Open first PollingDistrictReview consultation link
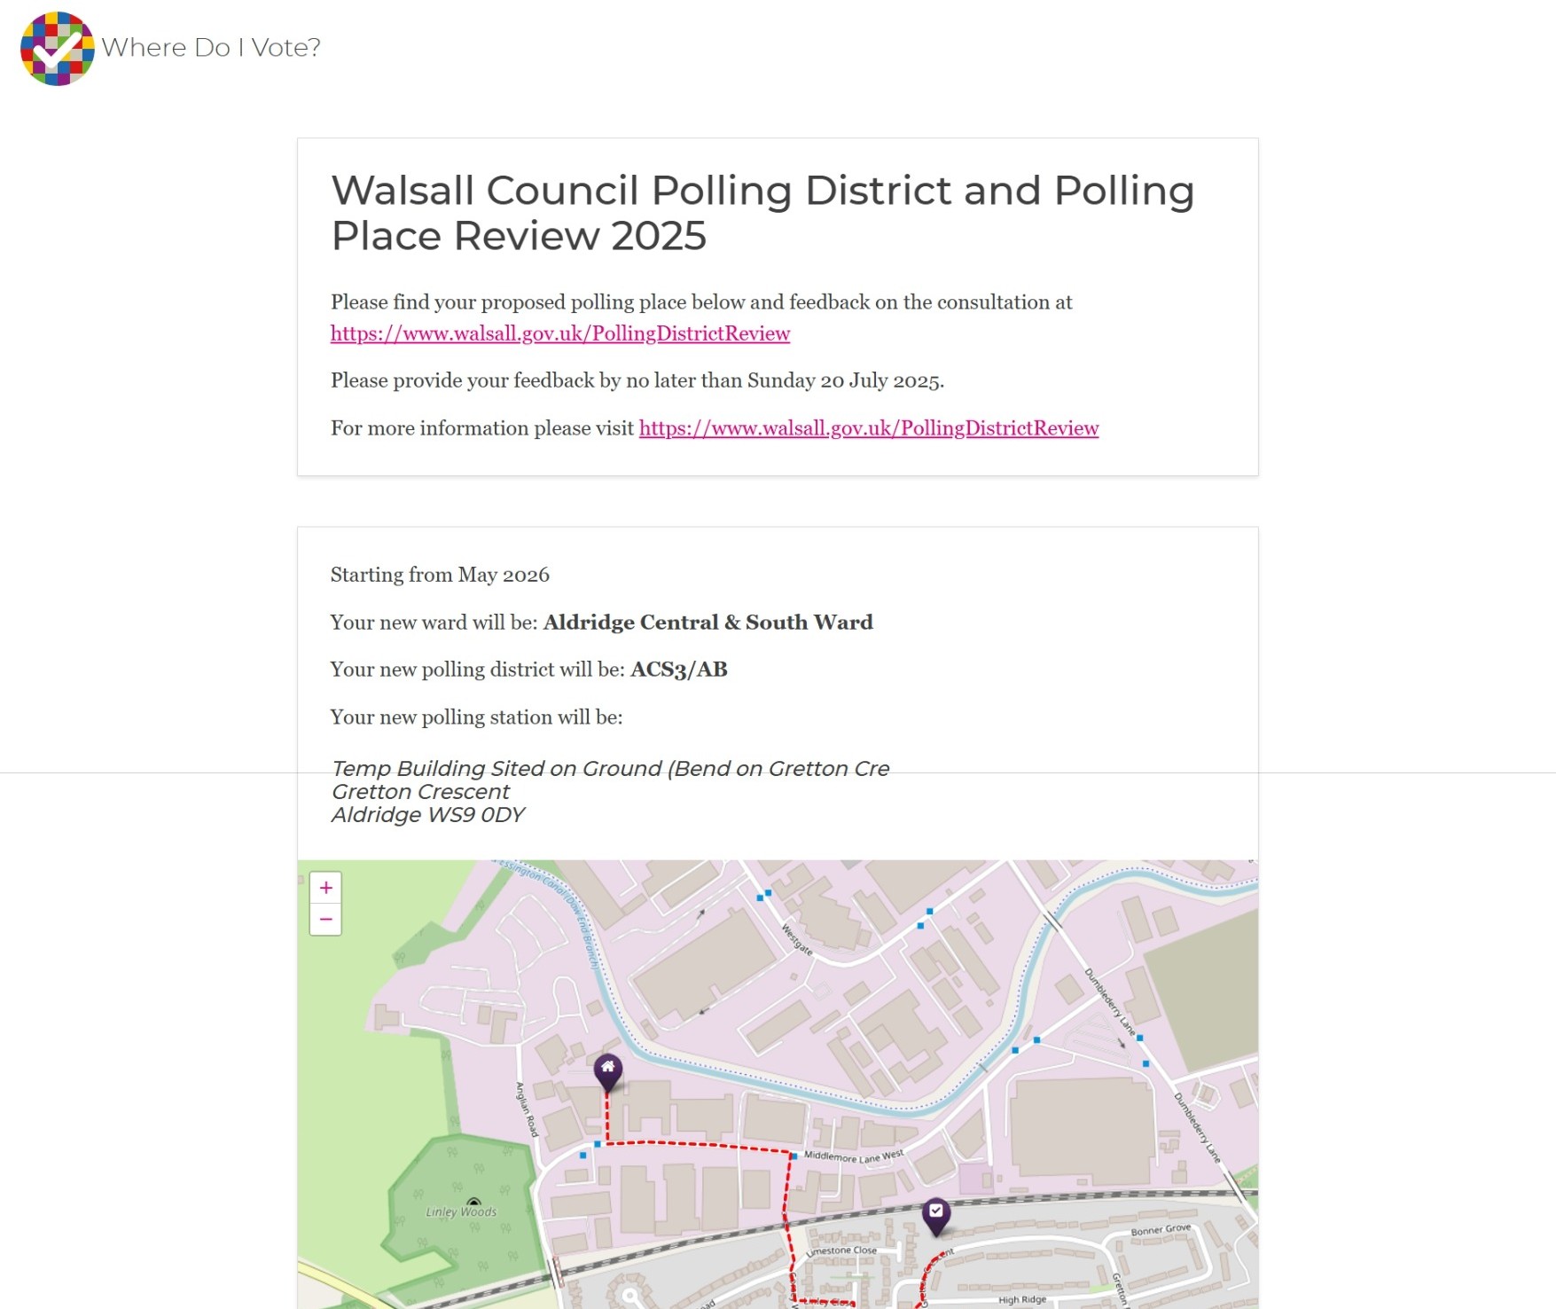The height and width of the screenshot is (1309, 1556). [x=560, y=333]
